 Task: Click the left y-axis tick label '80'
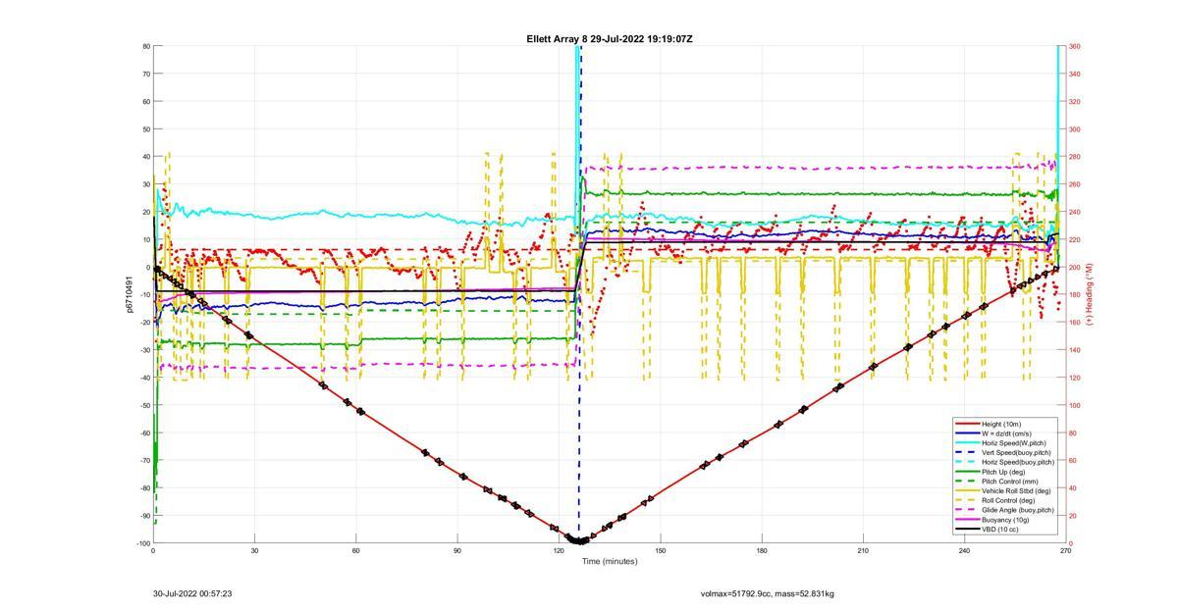click(x=146, y=46)
